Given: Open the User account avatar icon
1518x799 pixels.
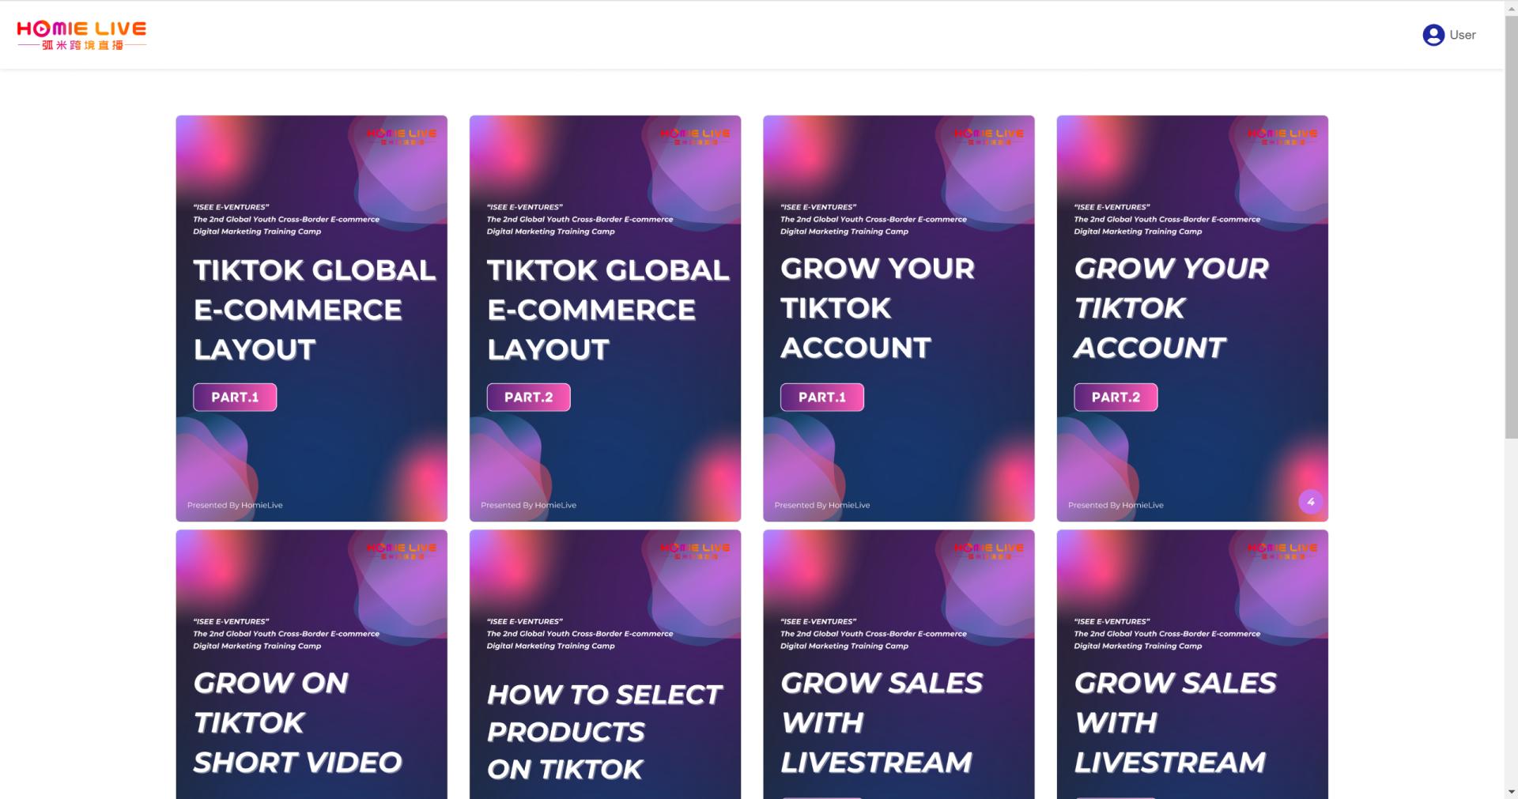Looking at the screenshot, I should 1433,35.
